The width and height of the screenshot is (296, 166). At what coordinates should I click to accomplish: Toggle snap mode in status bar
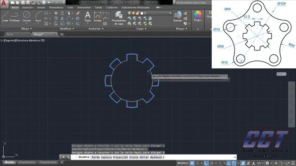197,163
